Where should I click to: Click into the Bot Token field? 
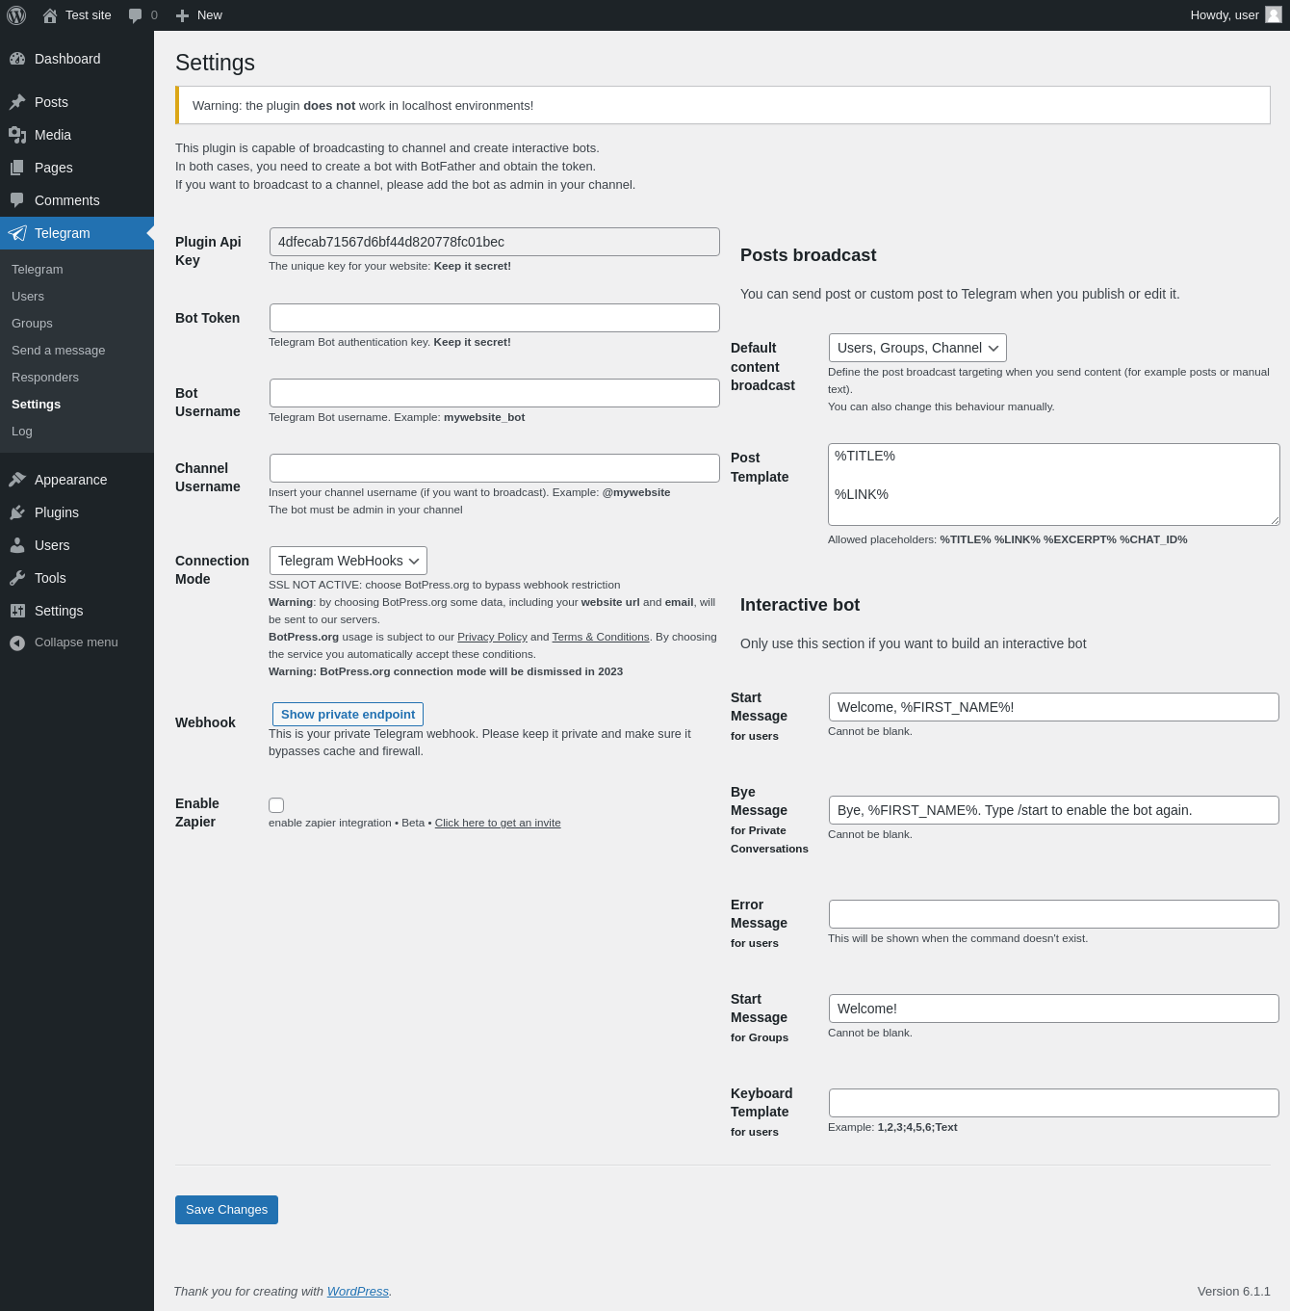pos(494,318)
